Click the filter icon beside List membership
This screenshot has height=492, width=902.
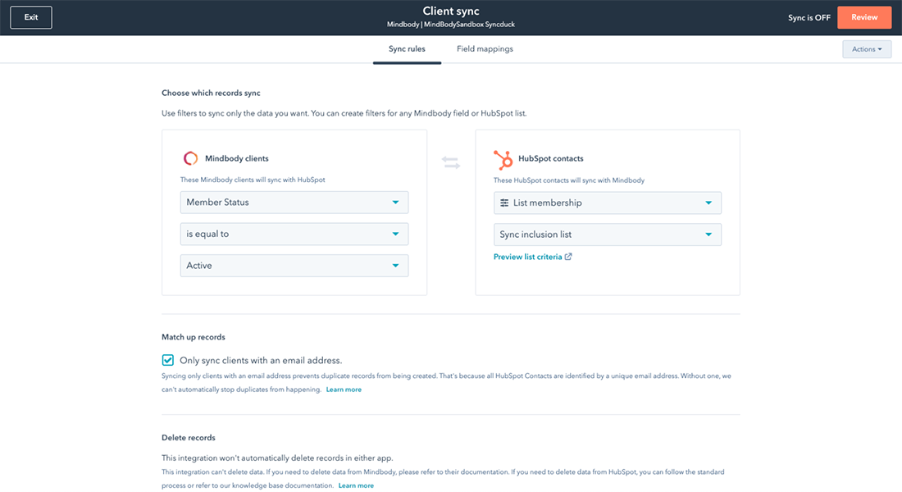(504, 203)
